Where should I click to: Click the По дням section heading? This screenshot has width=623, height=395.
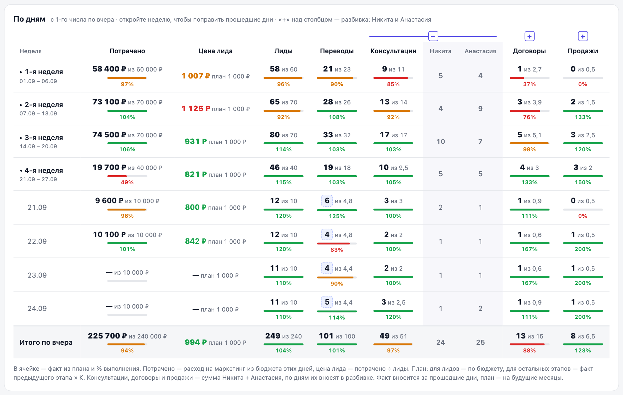tap(30, 19)
